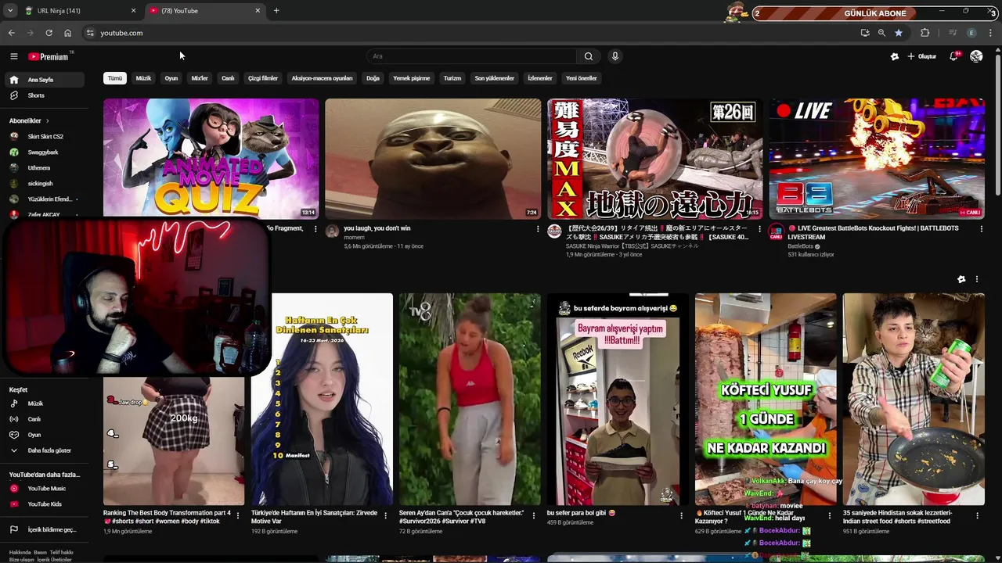1002x563 pixels.
Task: Close the YouTube browser tab
Action: tap(258, 11)
